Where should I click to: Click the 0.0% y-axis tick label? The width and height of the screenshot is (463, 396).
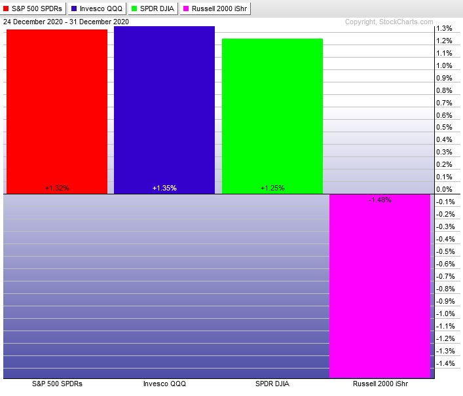tap(444, 189)
